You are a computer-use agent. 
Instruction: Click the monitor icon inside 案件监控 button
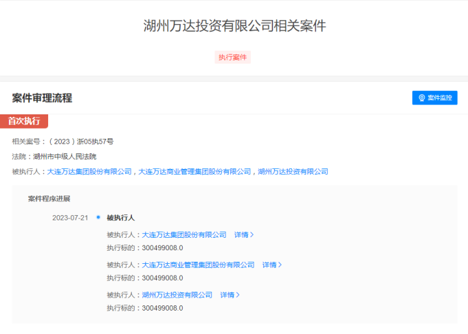422,98
